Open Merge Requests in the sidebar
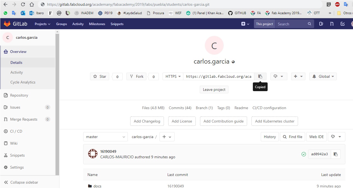This screenshot has height=191, width=353. coord(28,119)
